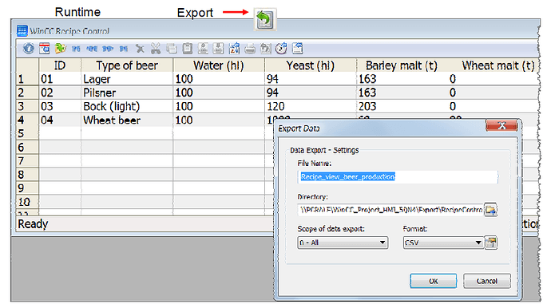551x308 pixels.
Task: Select row header number 3
Action: click(27, 106)
